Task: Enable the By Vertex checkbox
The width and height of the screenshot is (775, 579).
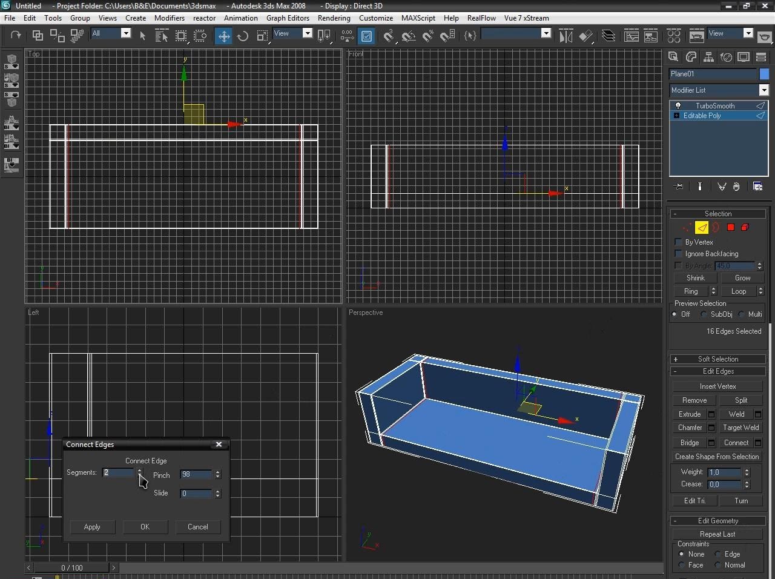Action: pos(679,242)
